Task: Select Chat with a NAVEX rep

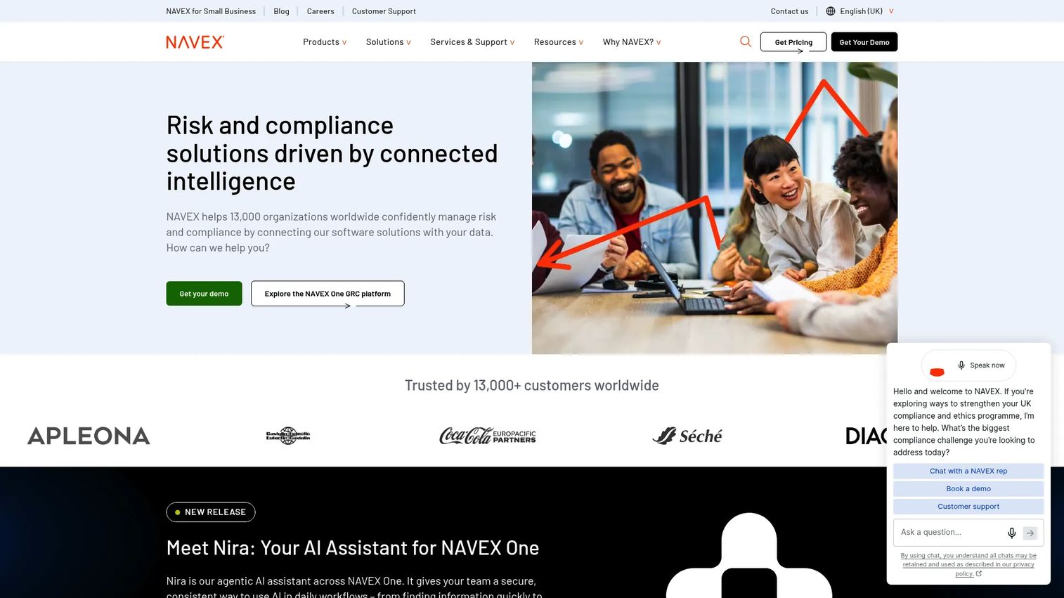Action: pos(968,471)
